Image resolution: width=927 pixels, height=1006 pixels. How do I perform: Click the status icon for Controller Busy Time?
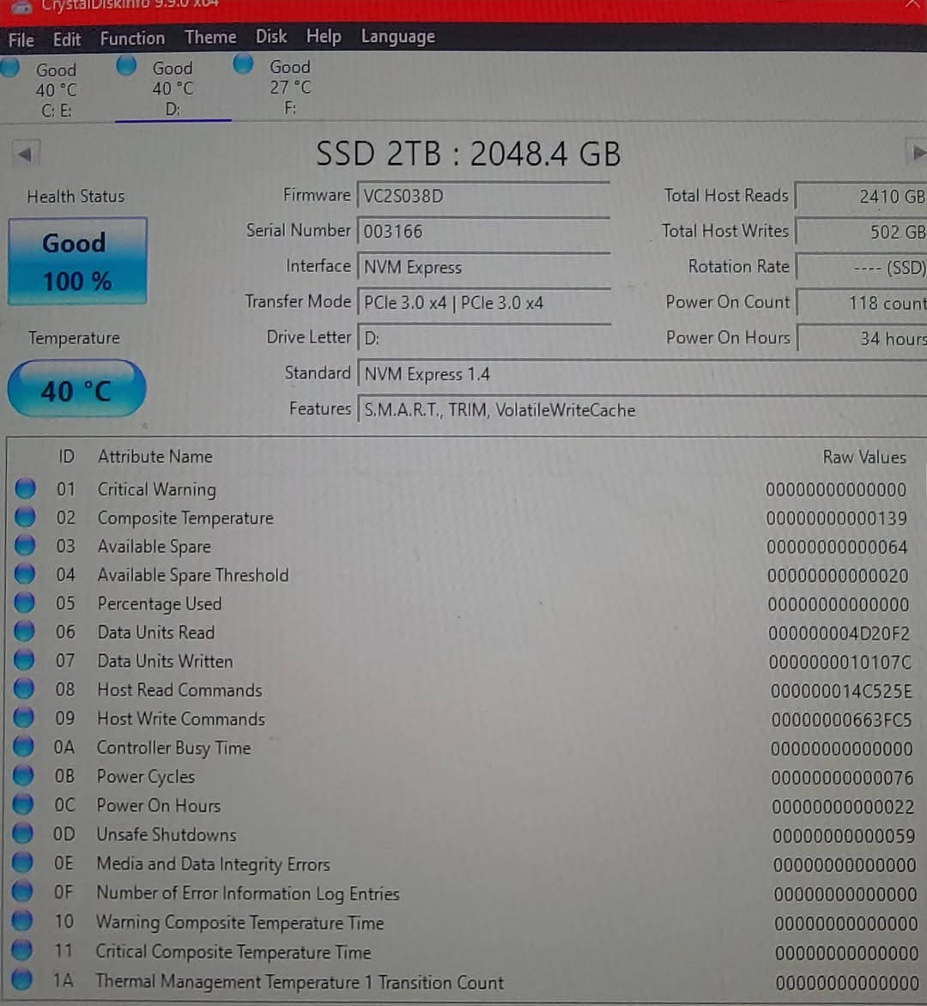[x=24, y=746]
